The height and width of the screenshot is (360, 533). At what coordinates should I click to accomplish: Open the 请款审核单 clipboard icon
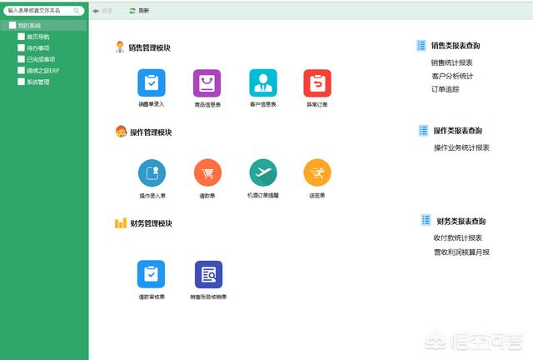tap(151, 274)
